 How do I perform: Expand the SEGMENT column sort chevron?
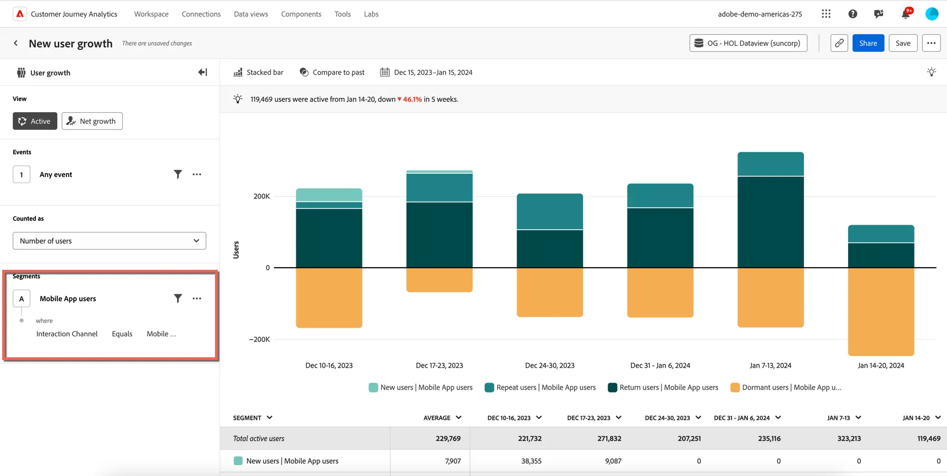[269, 418]
